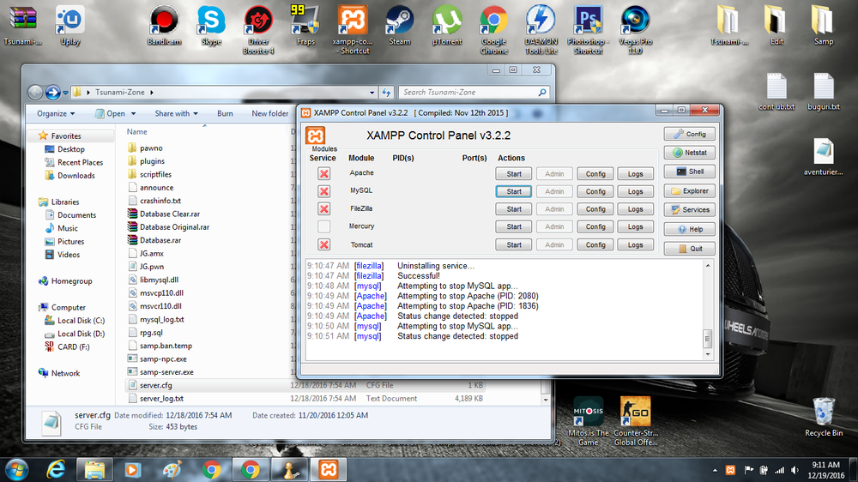Open the Google Chrome desktop shortcut
The image size is (858, 482).
(x=494, y=29)
